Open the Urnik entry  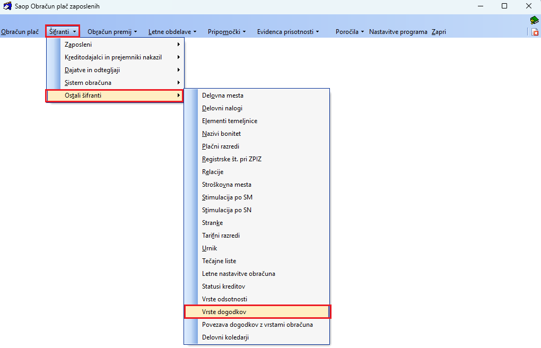tap(257, 249)
